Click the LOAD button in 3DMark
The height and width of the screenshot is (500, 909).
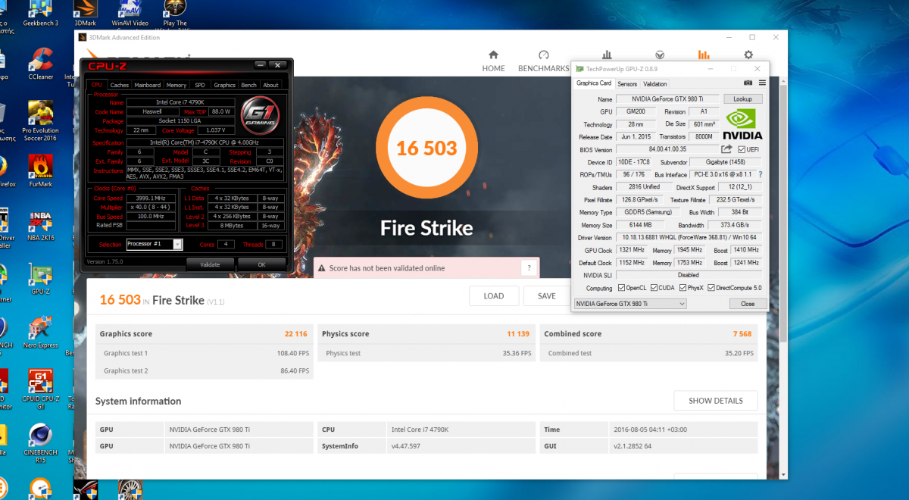tap(494, 296)
